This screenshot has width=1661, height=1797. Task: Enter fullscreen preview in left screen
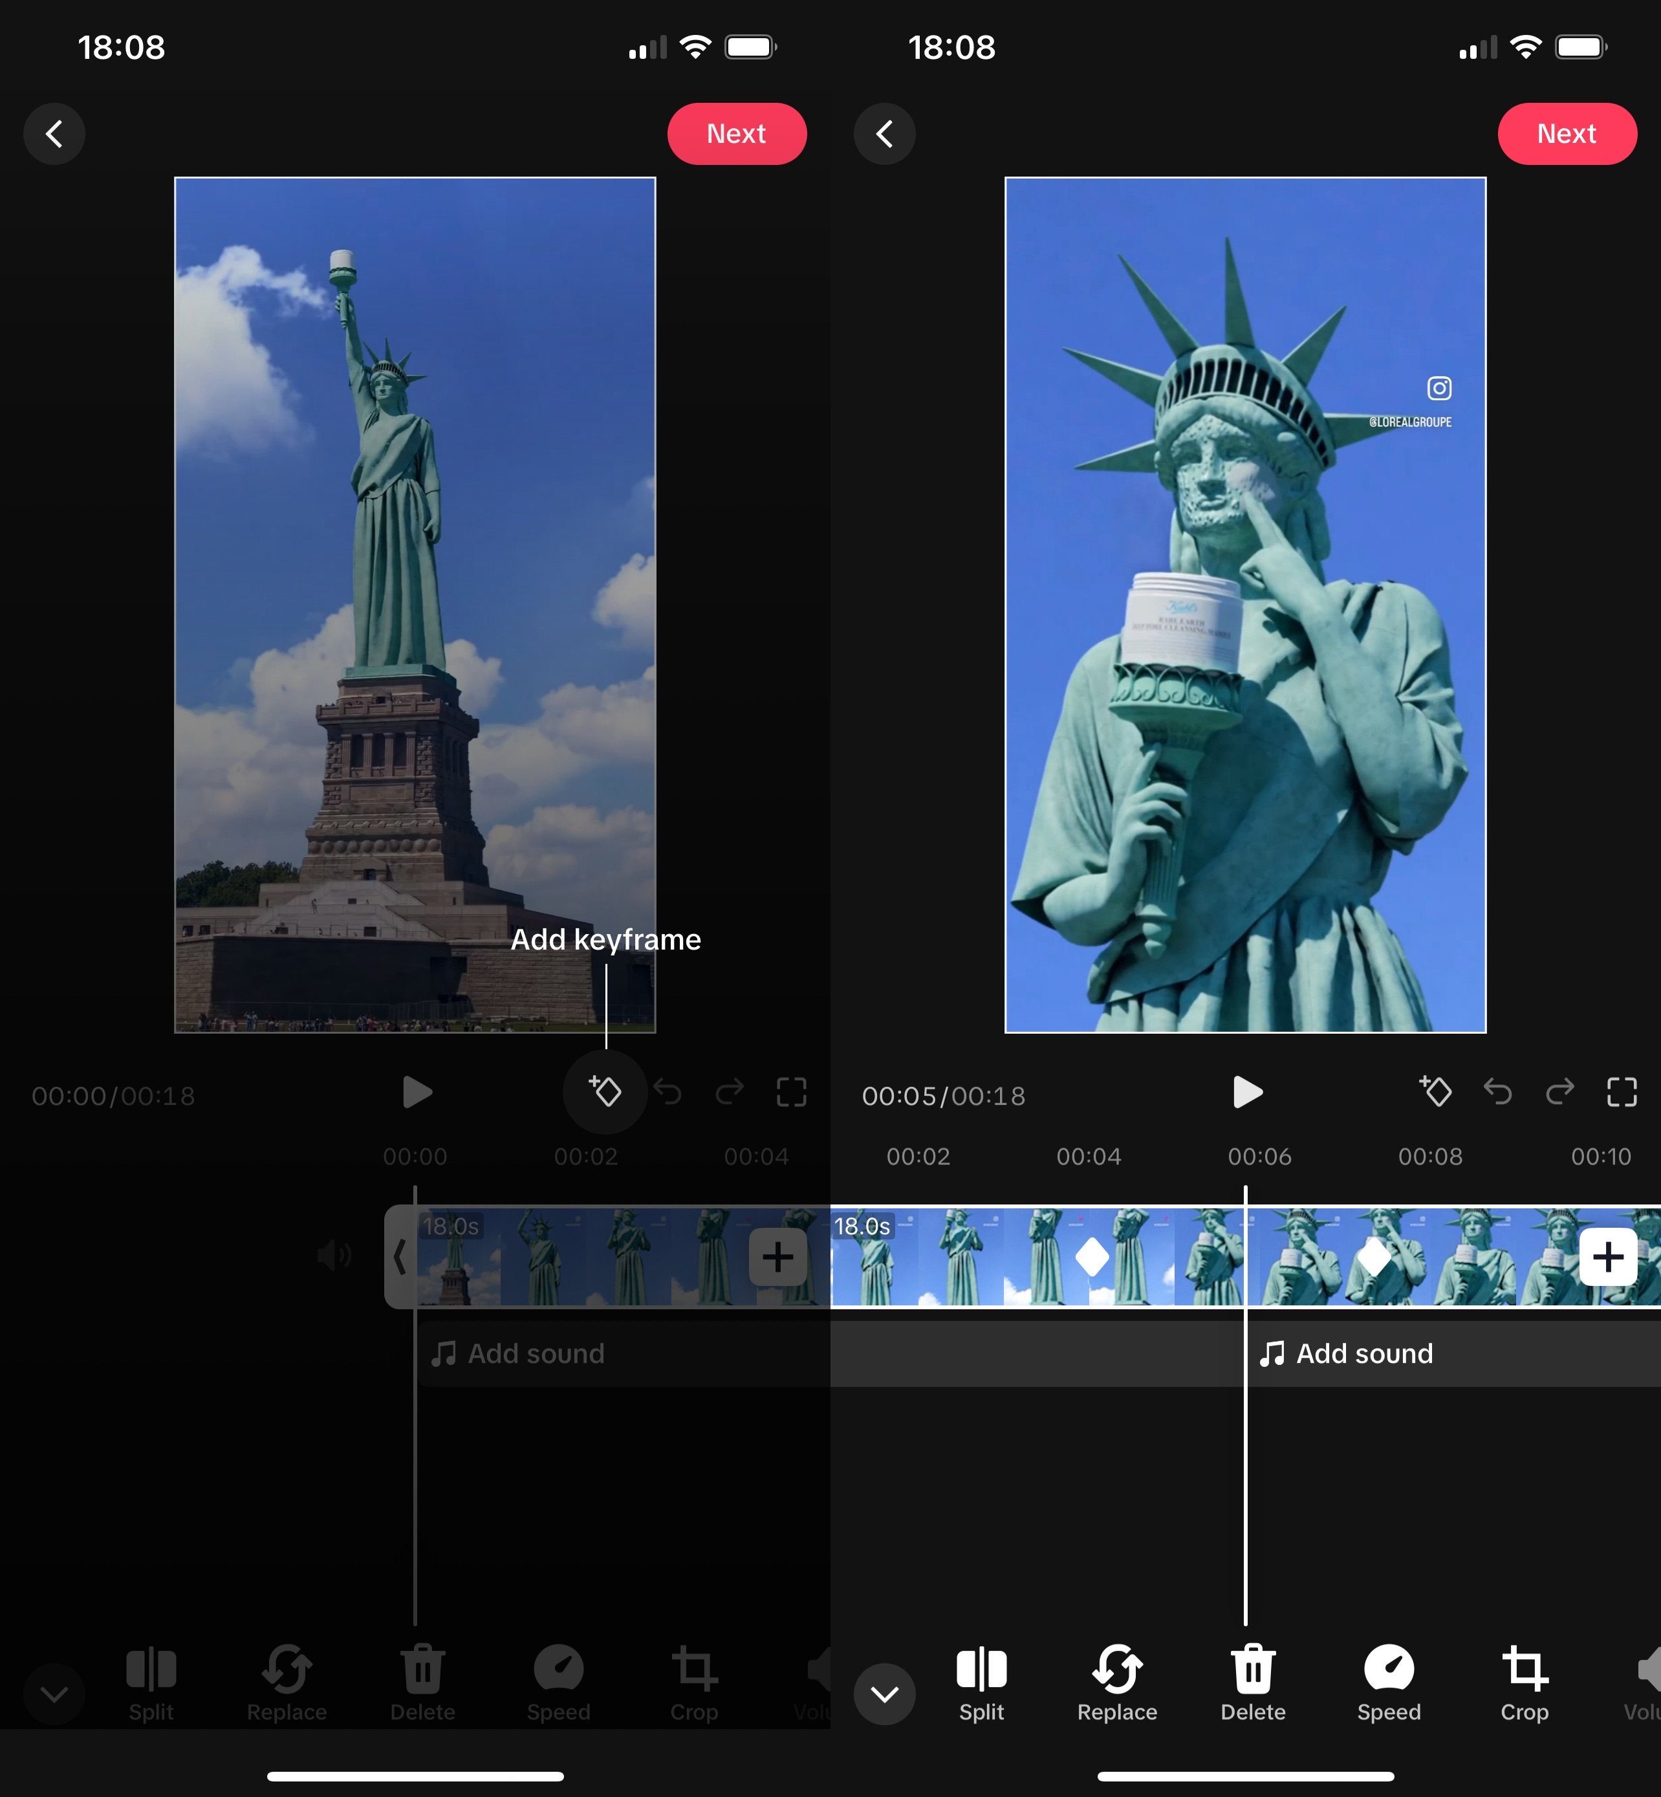791,1092
